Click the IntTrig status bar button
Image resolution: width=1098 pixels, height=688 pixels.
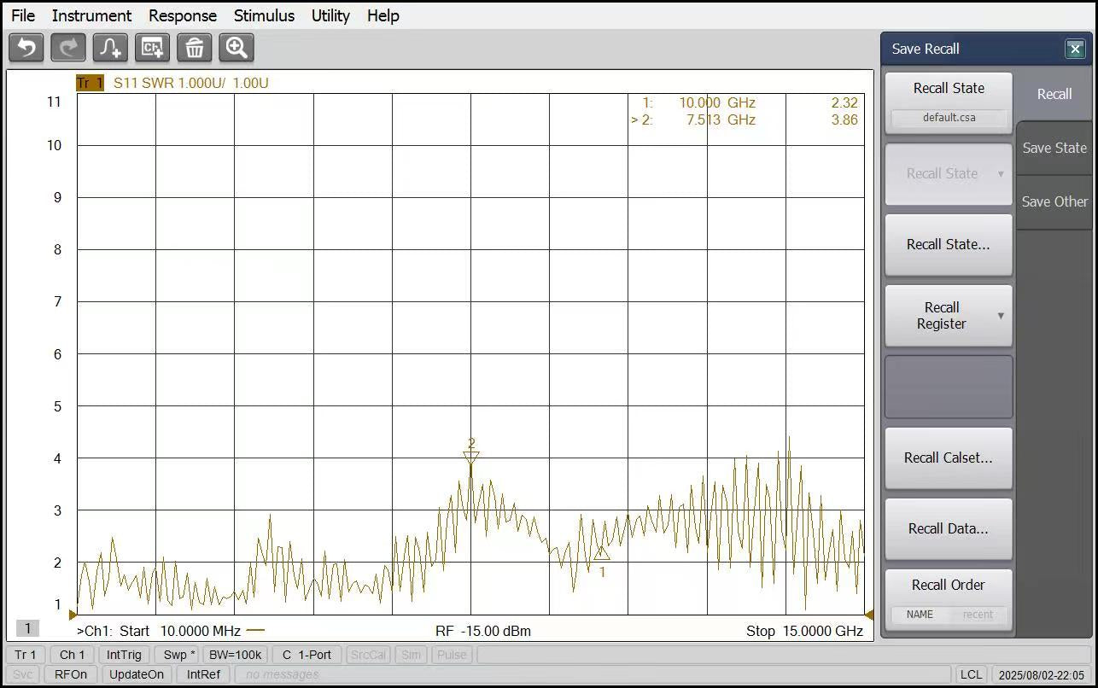pos(125,655)
